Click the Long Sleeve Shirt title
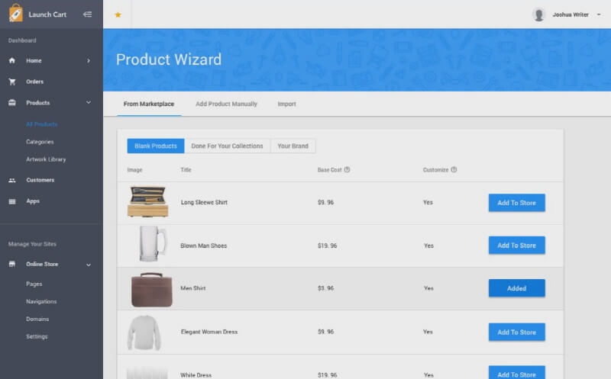The image size is (611, 379). click(204, 202)
